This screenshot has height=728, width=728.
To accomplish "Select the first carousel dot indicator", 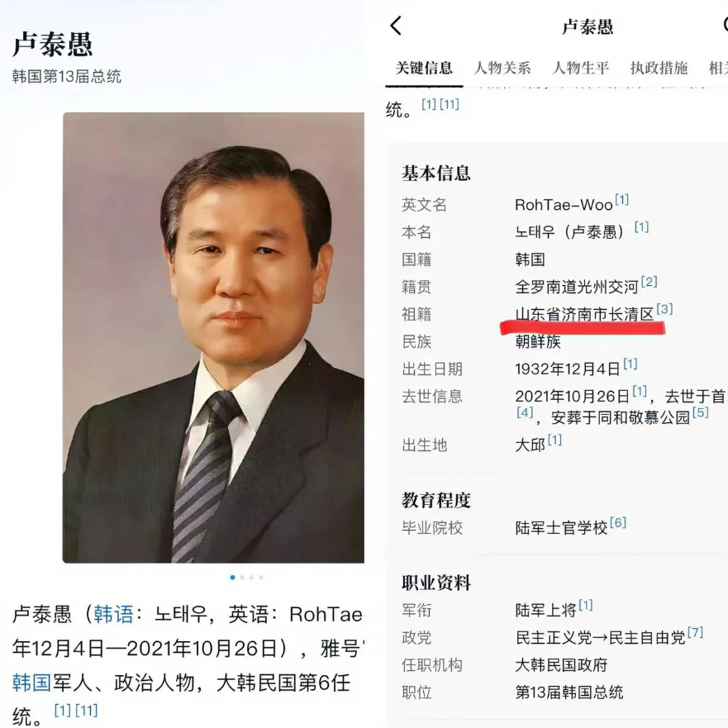I will pos(232,577).
